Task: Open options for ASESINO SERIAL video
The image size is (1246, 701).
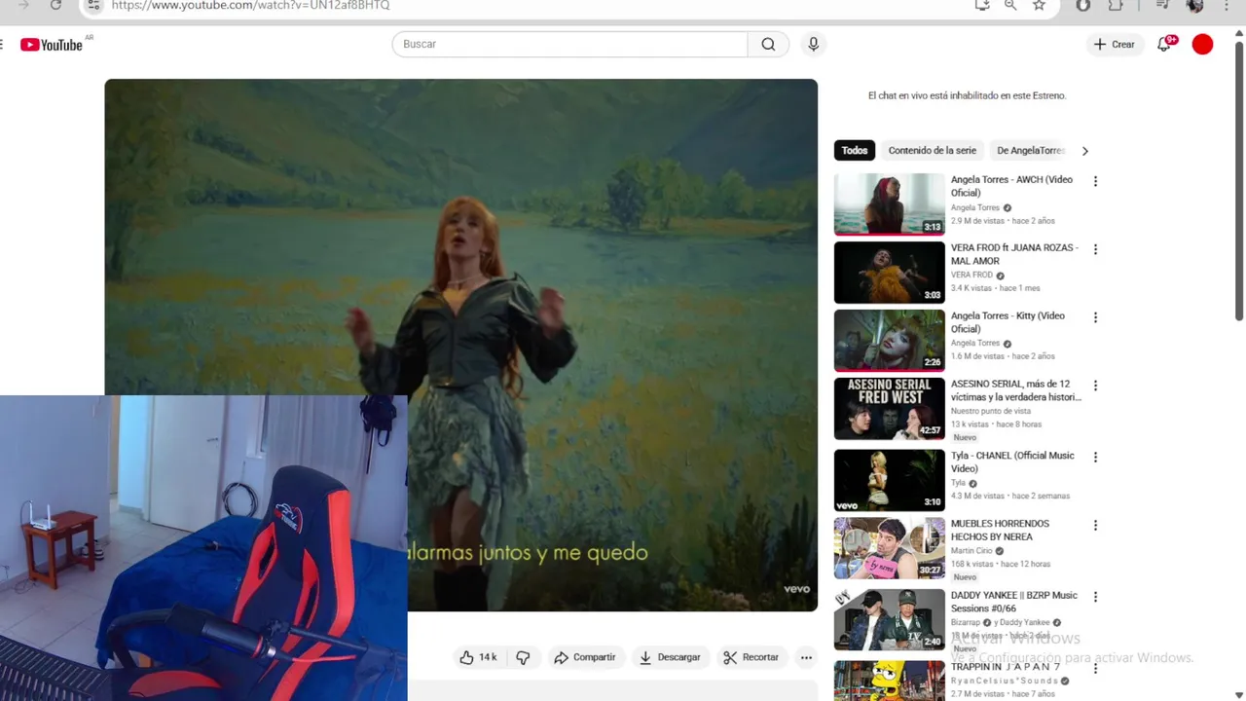Action: click(x=1095, y=386)
